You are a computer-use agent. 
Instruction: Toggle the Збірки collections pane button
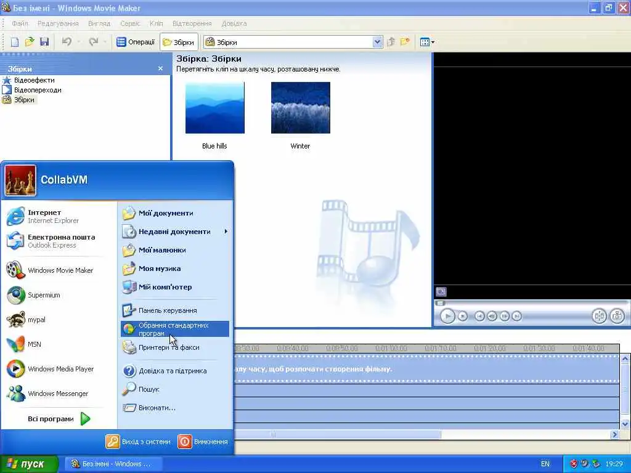click(179, 42)
